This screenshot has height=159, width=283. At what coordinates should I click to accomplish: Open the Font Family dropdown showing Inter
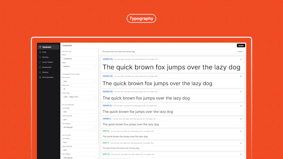[x=79, y=81]
